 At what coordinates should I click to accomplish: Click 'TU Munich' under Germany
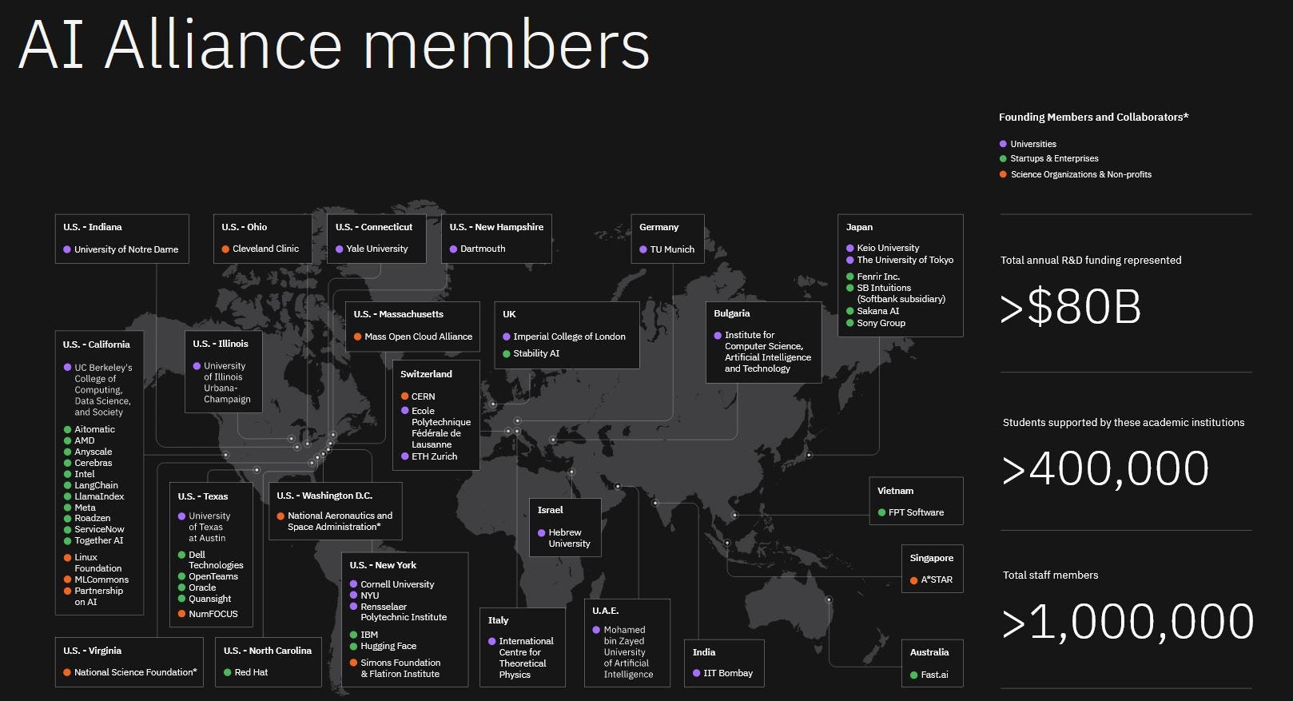coord(672,249)
